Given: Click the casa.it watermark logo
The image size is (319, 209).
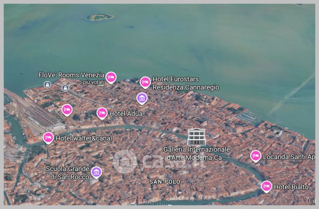Looking at the screenshot, I should 159,162.
